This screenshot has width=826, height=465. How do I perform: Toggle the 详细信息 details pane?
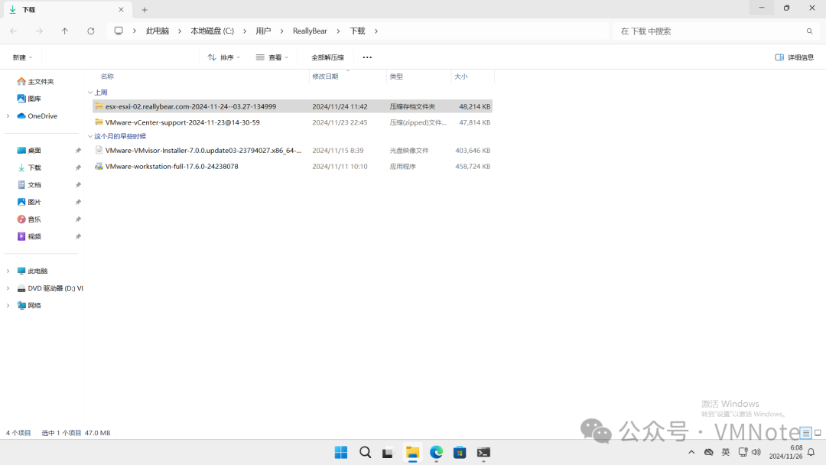794,57
